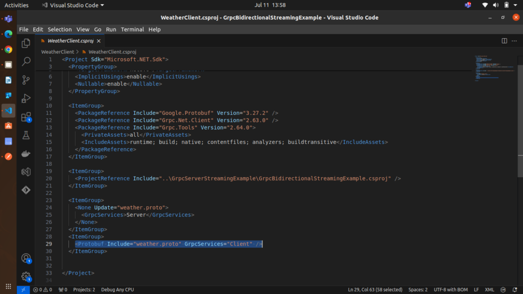
Task: Open the Manage gear icon
Action: [x=26, y=277]
